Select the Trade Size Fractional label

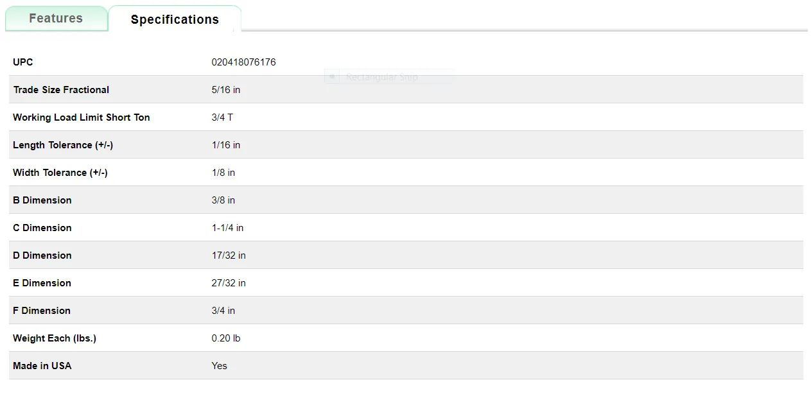[61, 90]
